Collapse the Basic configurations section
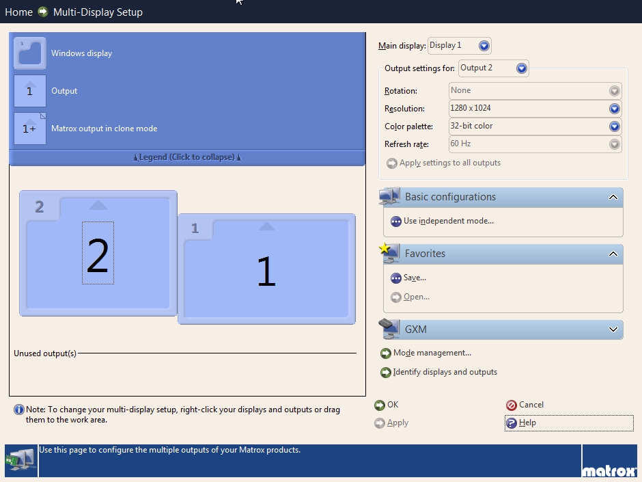This screenshot has width=642, height=482. click(x=613, y=197)
